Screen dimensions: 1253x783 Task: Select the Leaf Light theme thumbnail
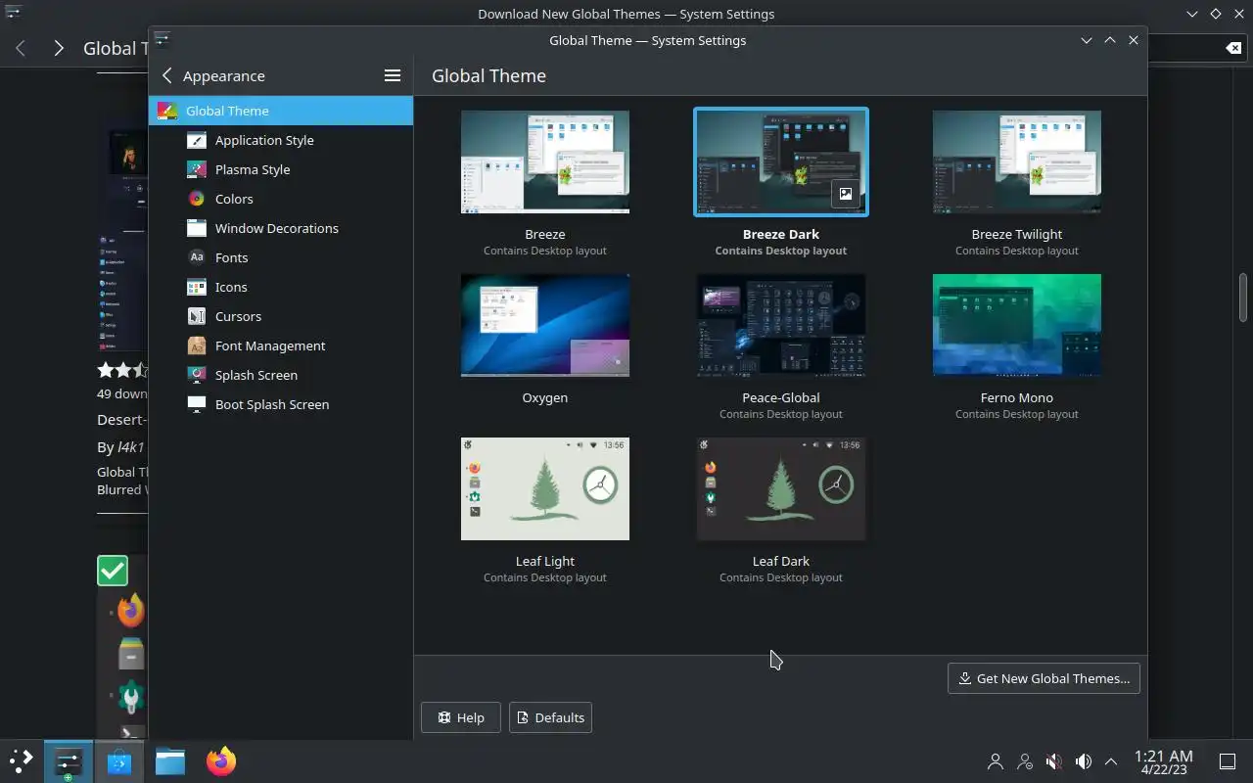(545, 488)
